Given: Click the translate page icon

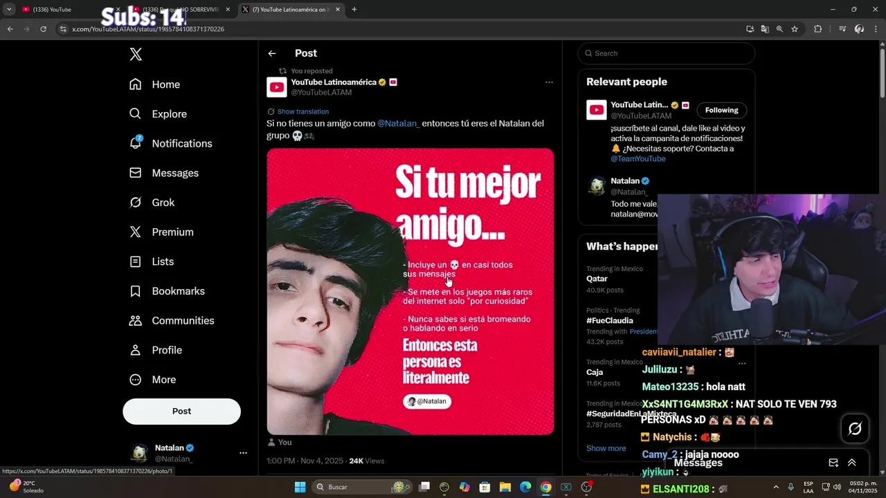Looking at the screenshot, I should click(765, 29).
